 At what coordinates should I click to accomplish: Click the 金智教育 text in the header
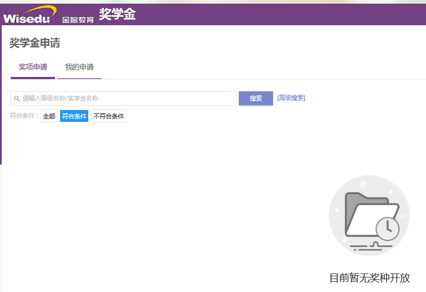pos(78,20)
